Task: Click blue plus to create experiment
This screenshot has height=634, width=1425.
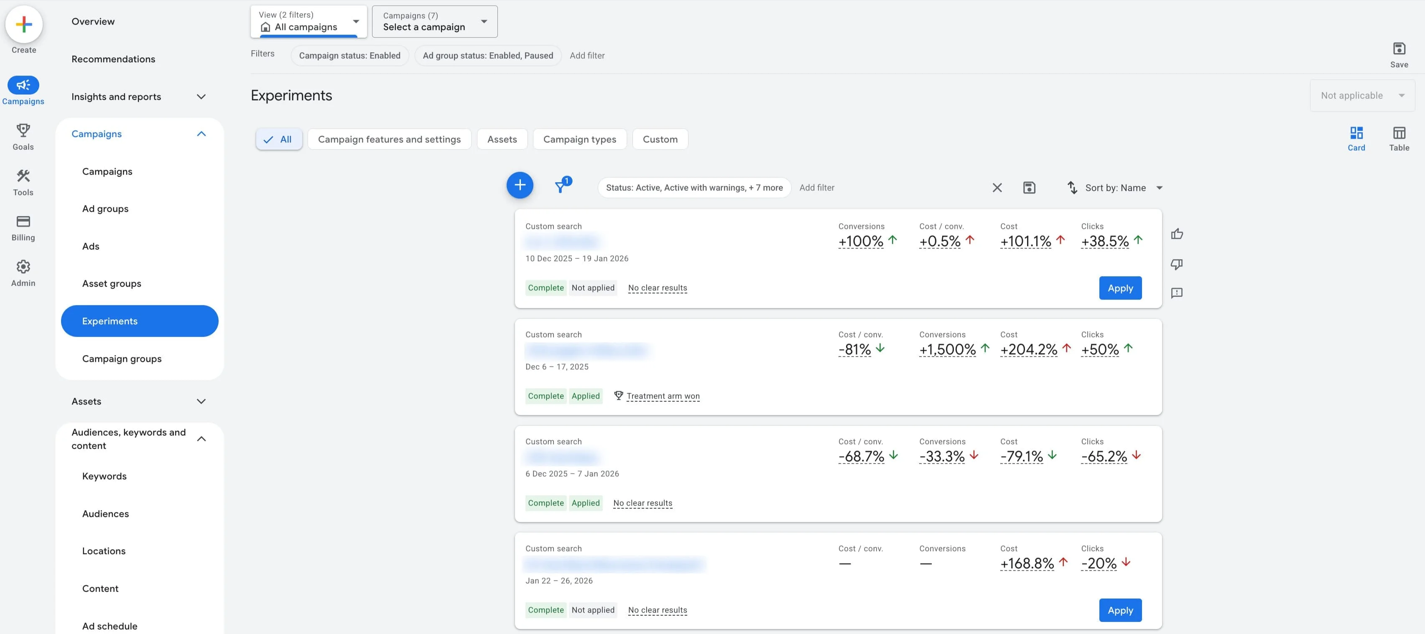Action: [520, 185]
